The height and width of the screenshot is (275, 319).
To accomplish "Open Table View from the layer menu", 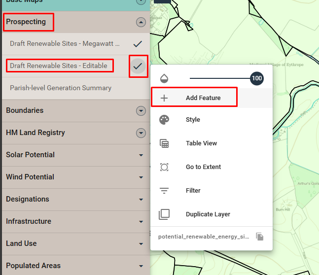I will 212,143.
